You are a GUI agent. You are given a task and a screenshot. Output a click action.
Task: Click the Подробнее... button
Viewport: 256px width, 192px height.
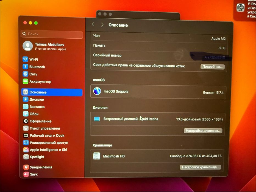212,67
